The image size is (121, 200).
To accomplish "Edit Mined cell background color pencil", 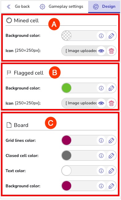I will [x=111, y=36].
